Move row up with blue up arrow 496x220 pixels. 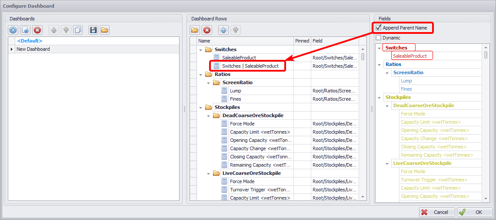click(x=223, y=30)
